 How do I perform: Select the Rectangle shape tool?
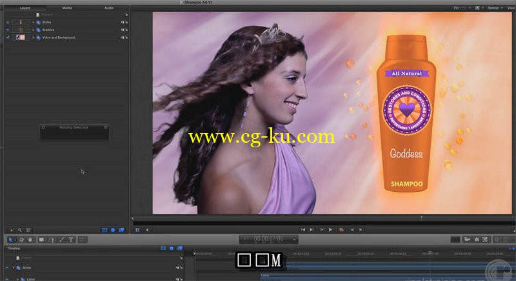(x=41, y=240)
